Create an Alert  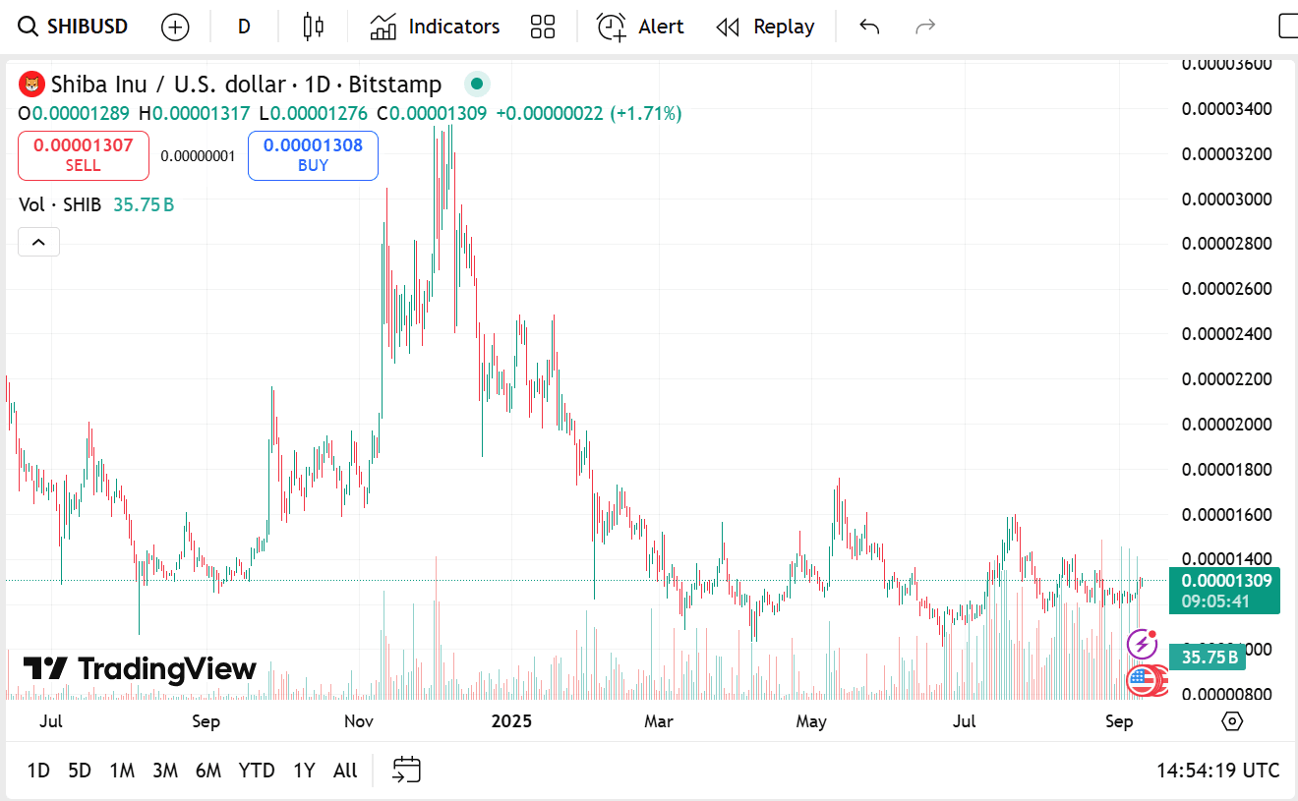640,27
